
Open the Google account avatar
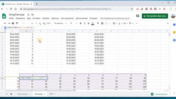[173, 16]
